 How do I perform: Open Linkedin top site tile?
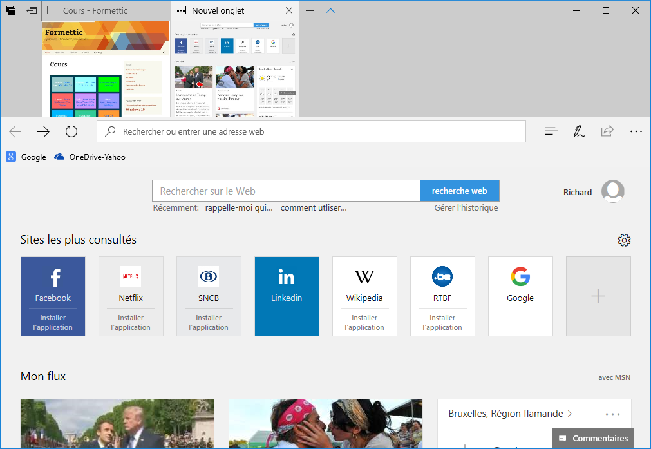tap(287, 296)
